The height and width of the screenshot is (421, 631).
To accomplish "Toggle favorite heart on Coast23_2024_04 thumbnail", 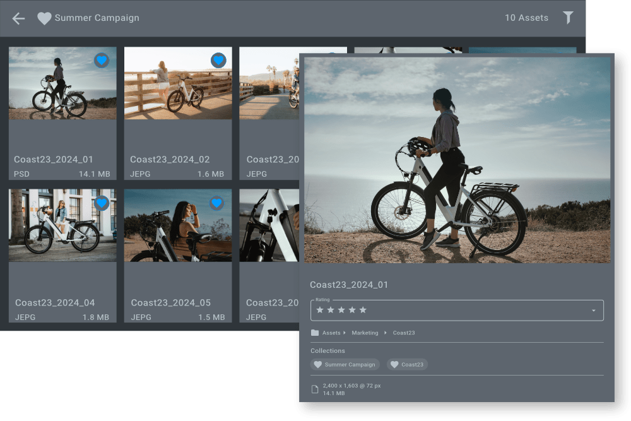I will click(102, 203).
